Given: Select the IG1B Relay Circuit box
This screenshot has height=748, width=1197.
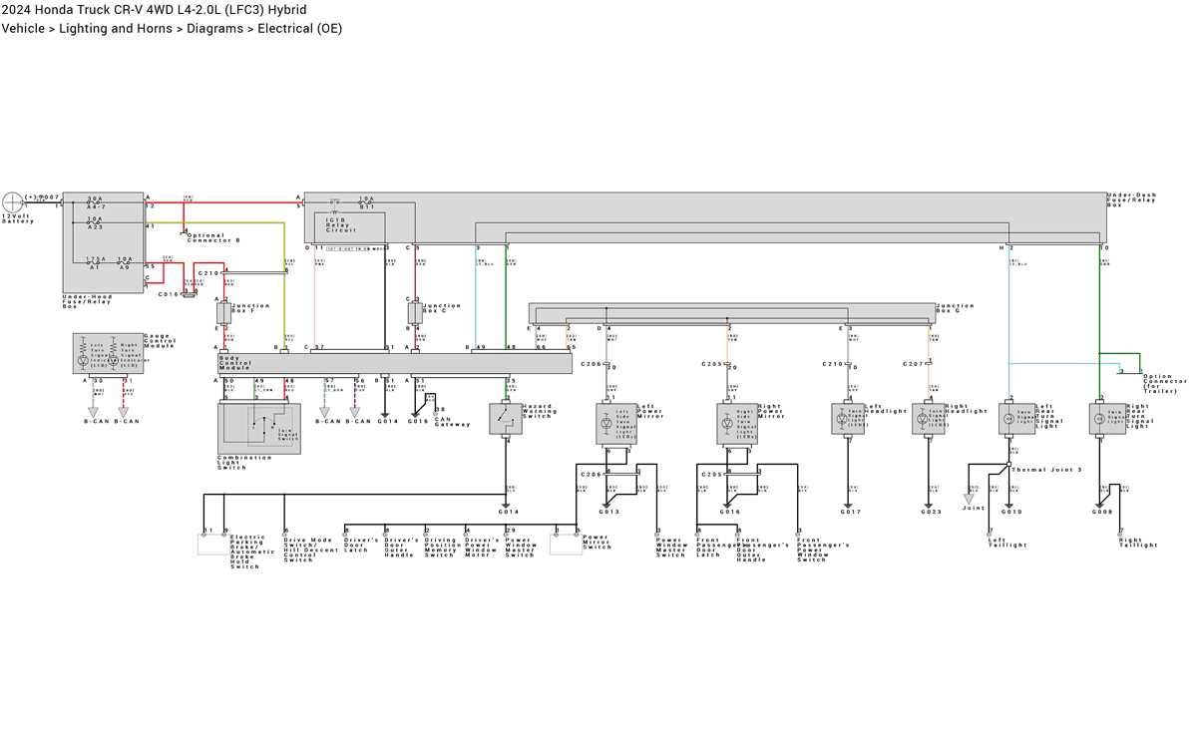Looking at the screenshot, I should 350,227.
